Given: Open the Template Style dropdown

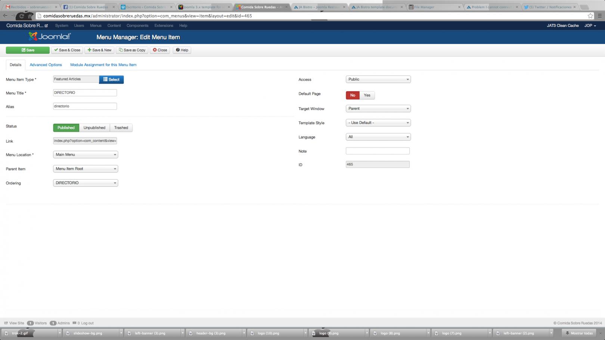Looking at the screenshot, I should (x=378, y=123).
